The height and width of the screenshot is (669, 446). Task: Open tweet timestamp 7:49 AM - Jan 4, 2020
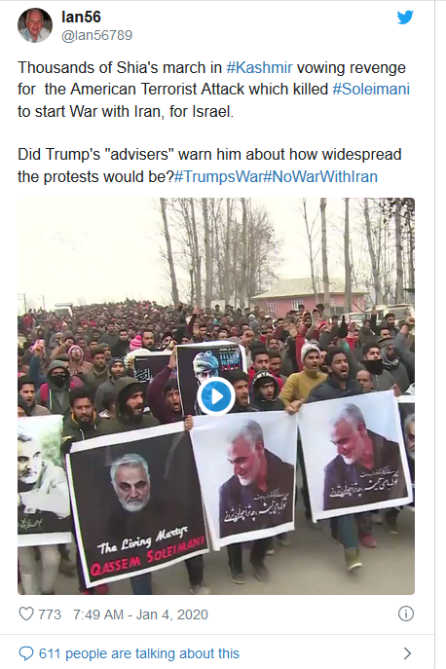[x=140, y=614]
